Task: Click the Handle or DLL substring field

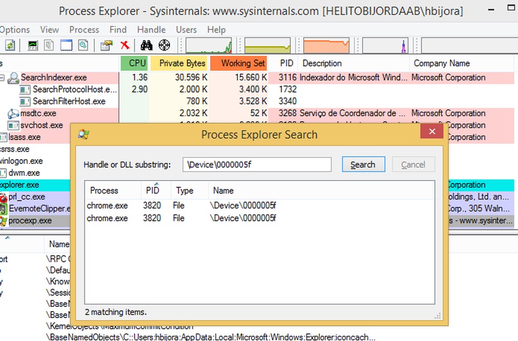Action: [257, 165]
